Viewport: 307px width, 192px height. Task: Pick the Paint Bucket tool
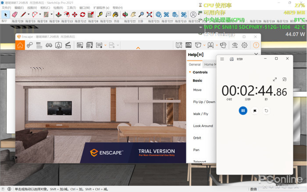[115, 14]
